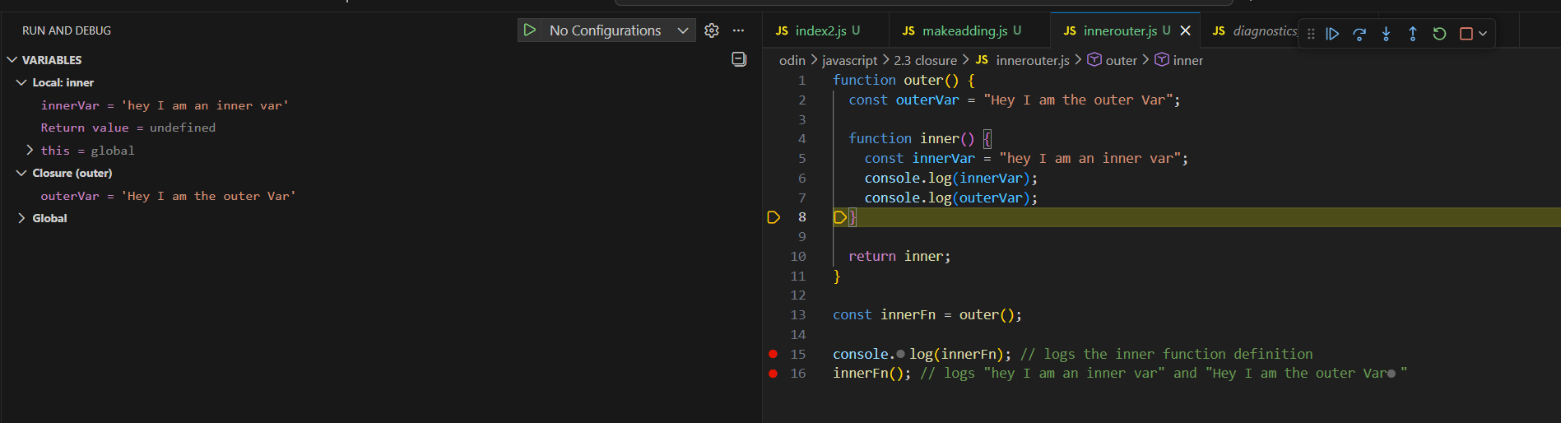Toggle the inline breakpoint before log on line 15

900,354
